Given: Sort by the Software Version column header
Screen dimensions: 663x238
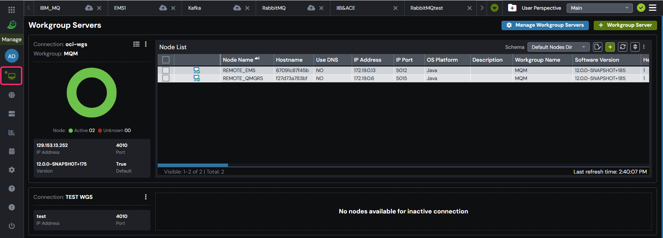Looking at the screenshot, I should pos(607,60).
